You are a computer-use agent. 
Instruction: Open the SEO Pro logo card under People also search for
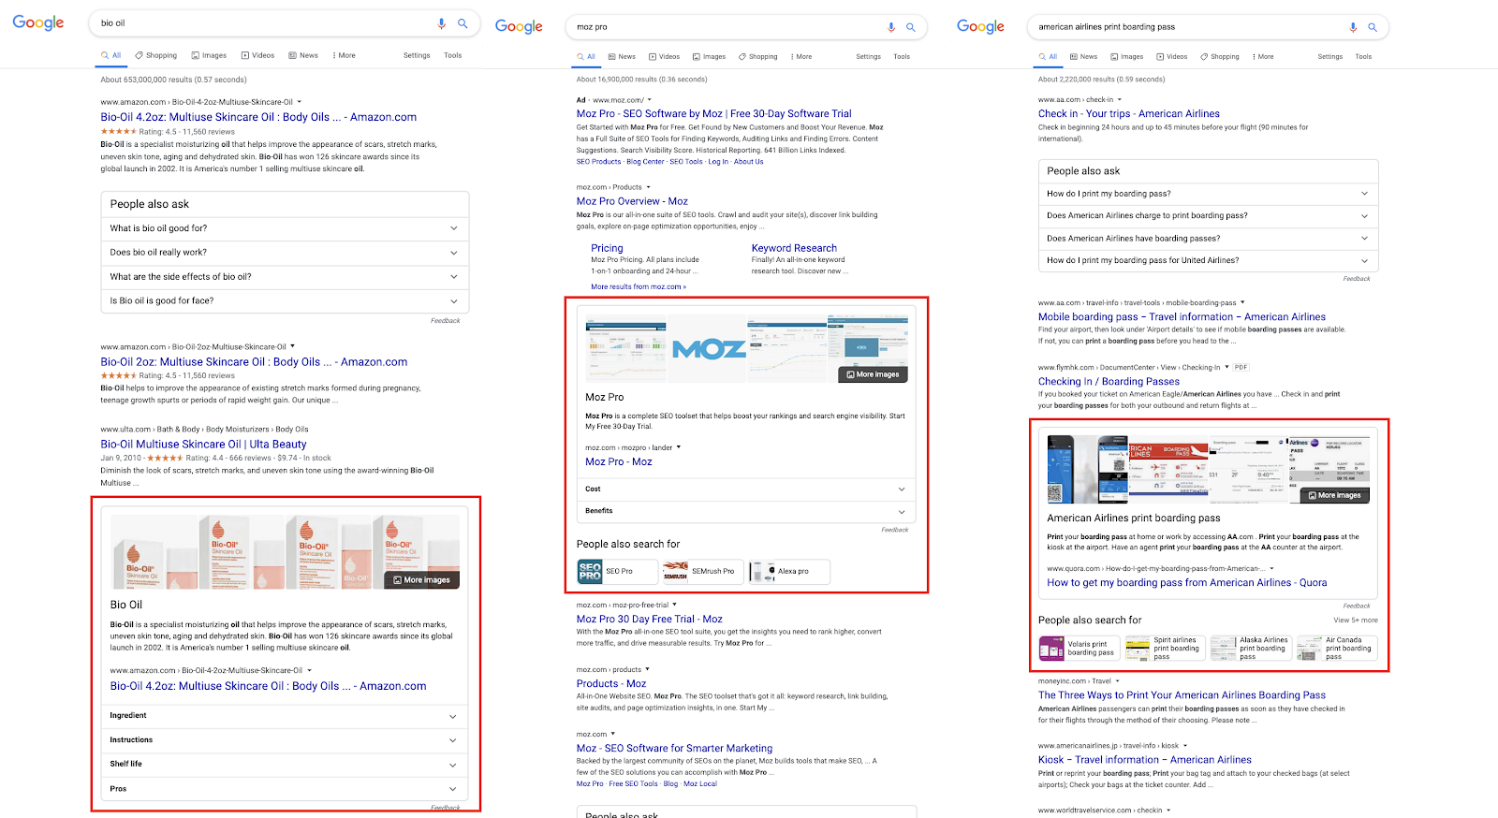pos(617,571)
